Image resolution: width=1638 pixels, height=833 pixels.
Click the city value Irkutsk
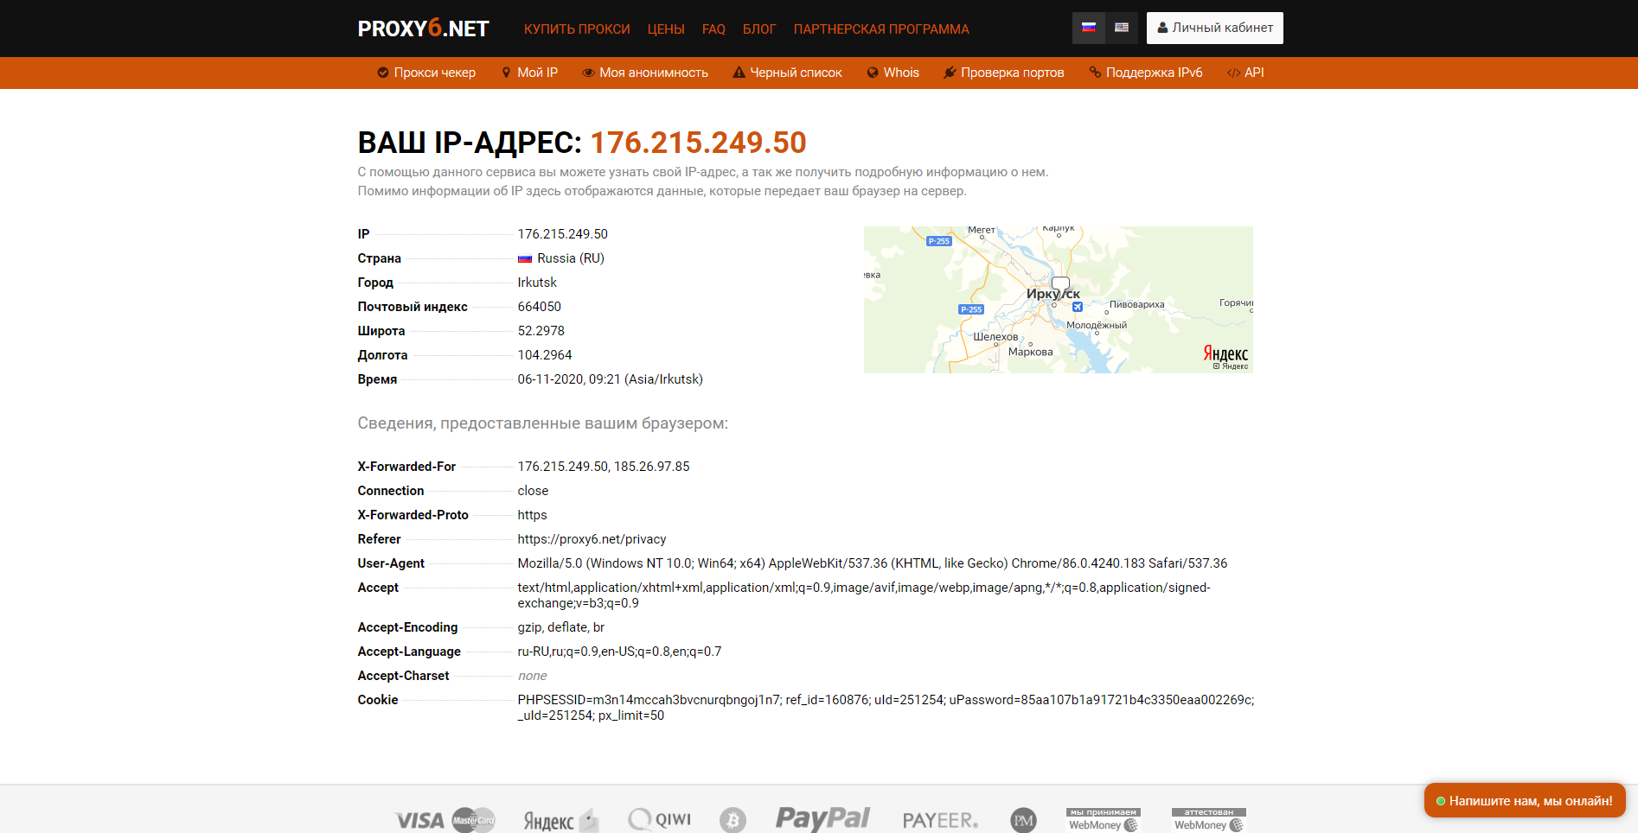pos(537,283)
